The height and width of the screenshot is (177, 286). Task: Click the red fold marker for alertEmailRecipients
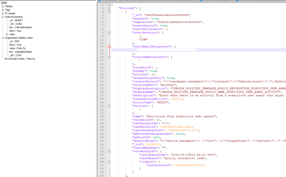point(109,46)
